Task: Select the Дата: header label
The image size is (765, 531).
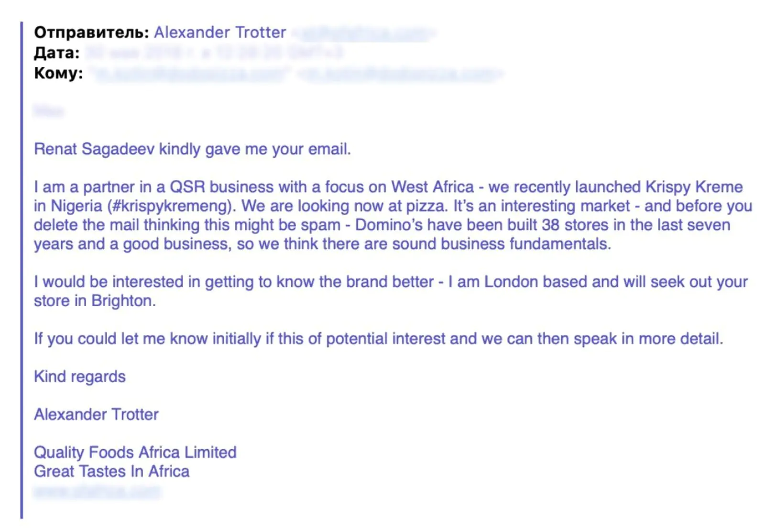Action: pyautogui.click(x=57, y=53)
